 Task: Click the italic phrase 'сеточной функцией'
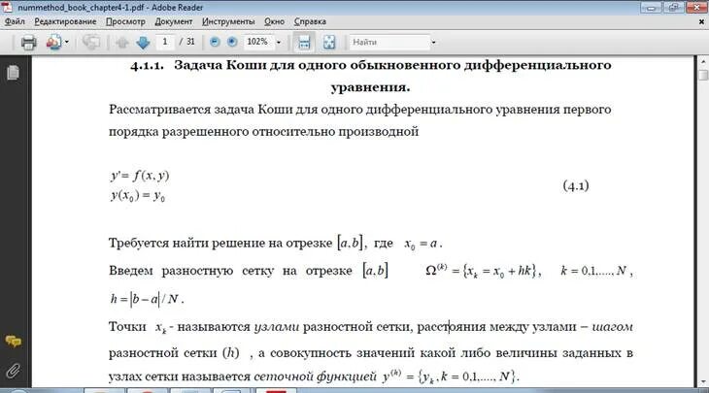coord(315,376)
